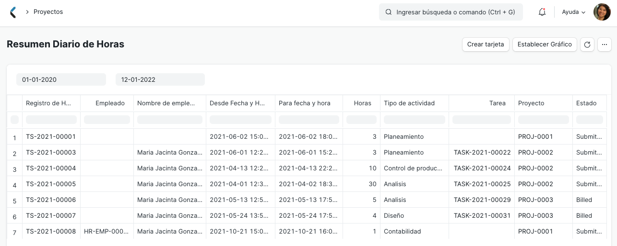This screenshot has width=617, height=246.
Task: Sort by Registro de H... column header
Action: [51, 103]
